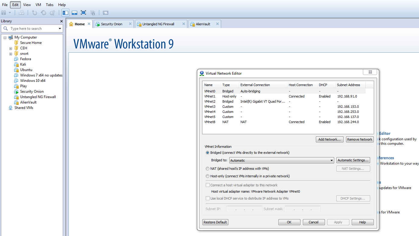Close the Security Onion tab

pyautogui.click(x=130, y=24)
